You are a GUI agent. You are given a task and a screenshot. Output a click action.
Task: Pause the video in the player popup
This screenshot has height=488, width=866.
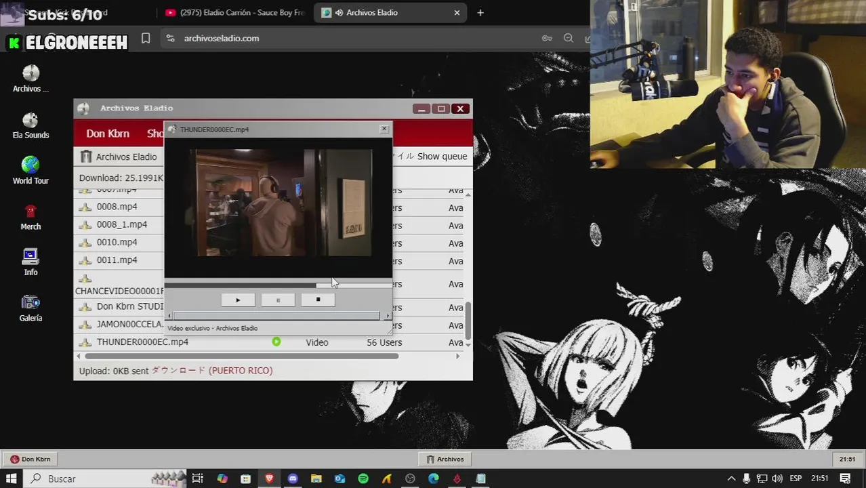278,300
